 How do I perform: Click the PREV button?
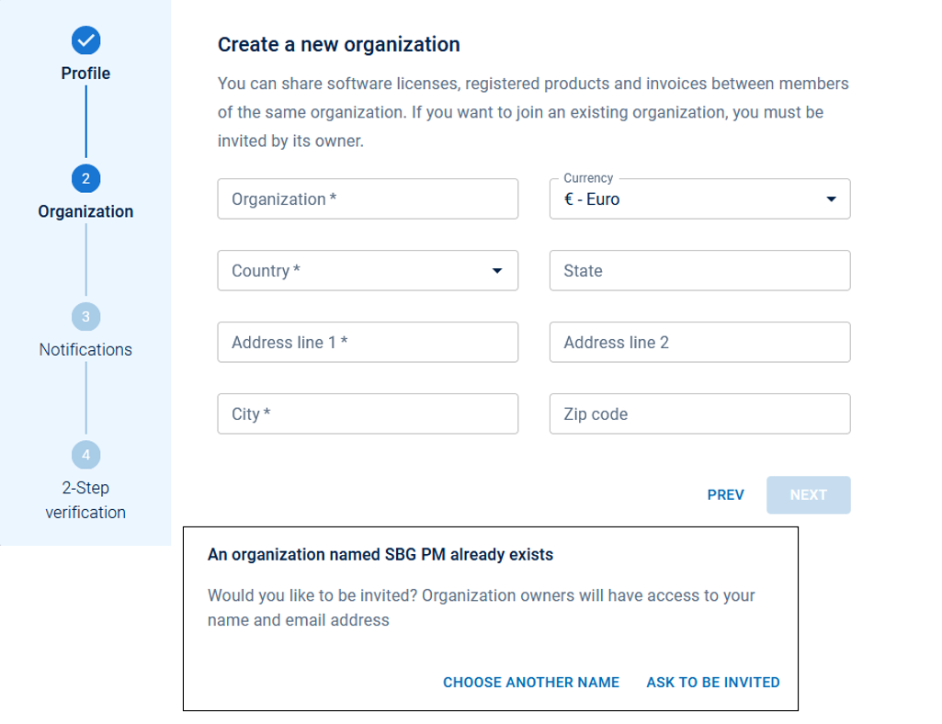(725, 495)
